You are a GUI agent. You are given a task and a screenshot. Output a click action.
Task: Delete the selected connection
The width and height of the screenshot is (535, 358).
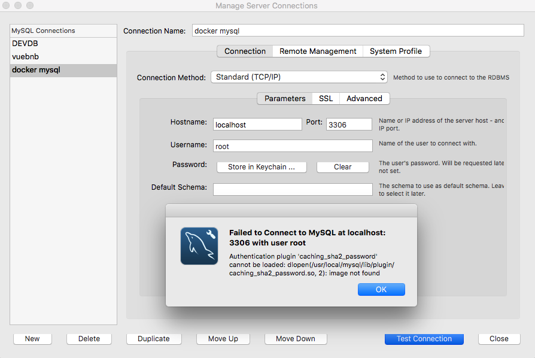(89, 339)
